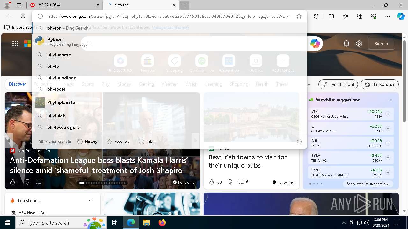Toggle Following on Irish towns article
The image size is (408, 229).
(283, 182)
